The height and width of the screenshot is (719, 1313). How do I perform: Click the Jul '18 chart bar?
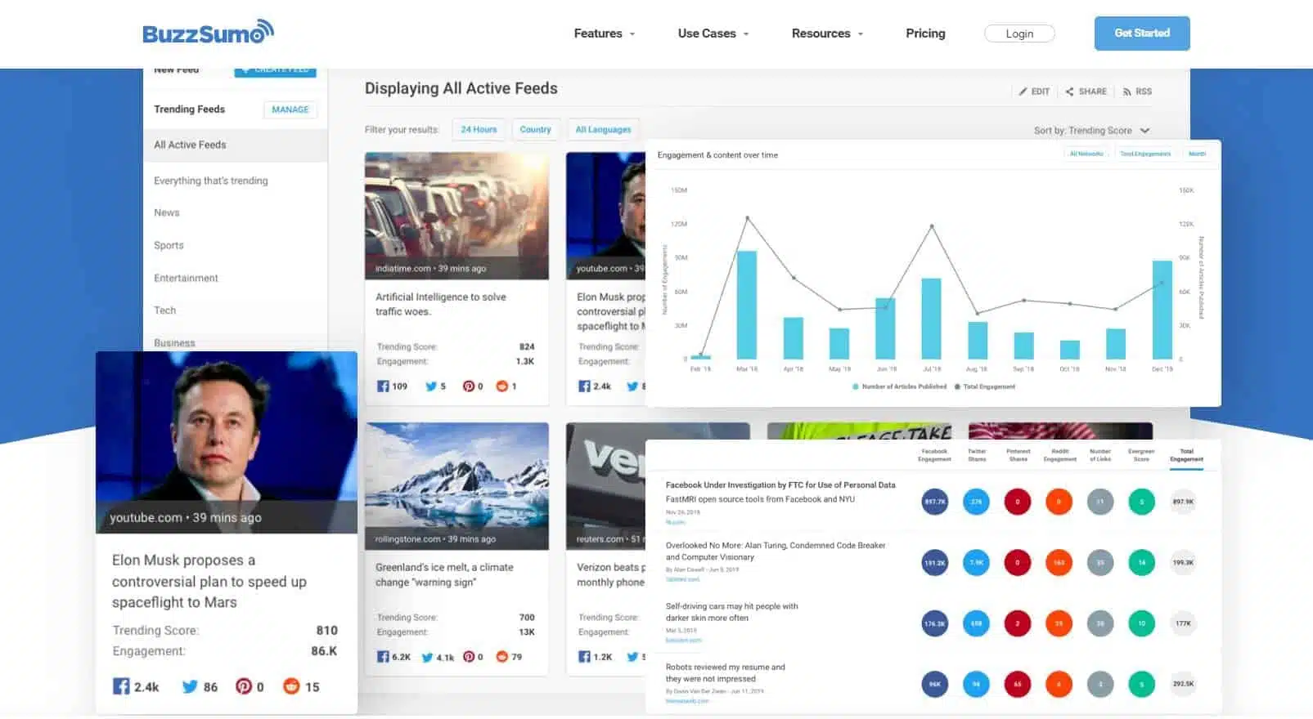[931, 319]
